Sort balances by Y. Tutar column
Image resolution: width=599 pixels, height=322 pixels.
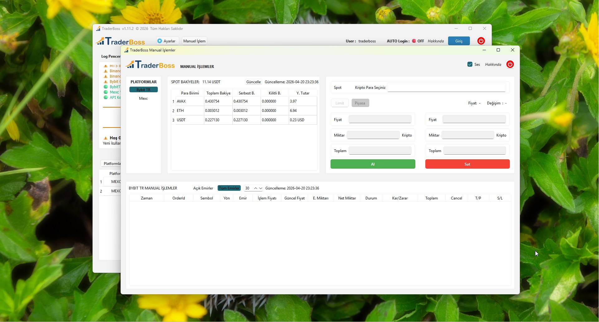[x=303, y=93]
